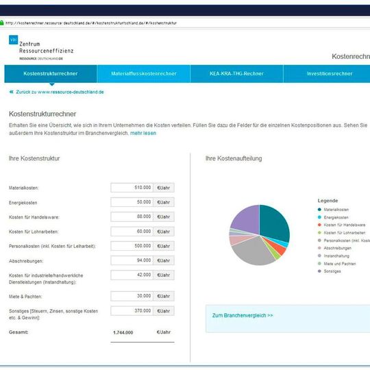Click the Zentrum Ressourceneffizienz logo text

[47, 47]
